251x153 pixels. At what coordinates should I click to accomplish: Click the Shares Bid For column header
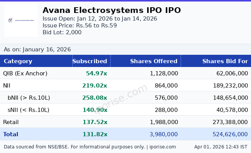pos(225,61)
